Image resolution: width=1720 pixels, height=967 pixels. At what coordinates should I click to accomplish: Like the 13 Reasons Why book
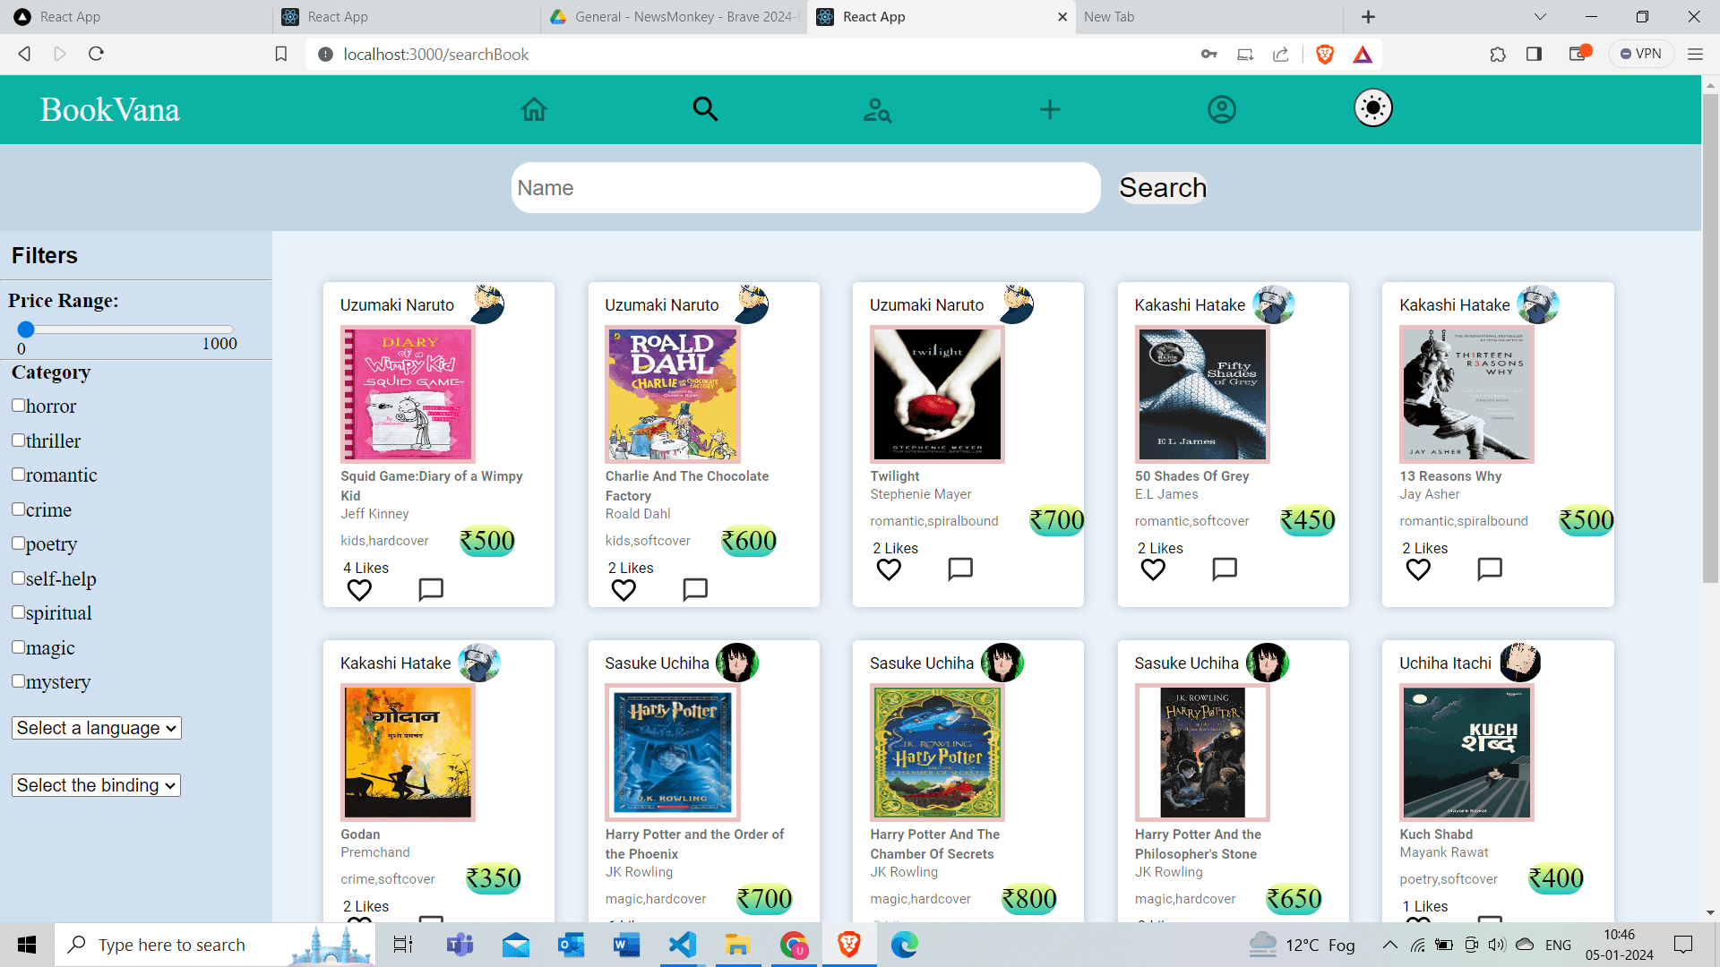1418,569
